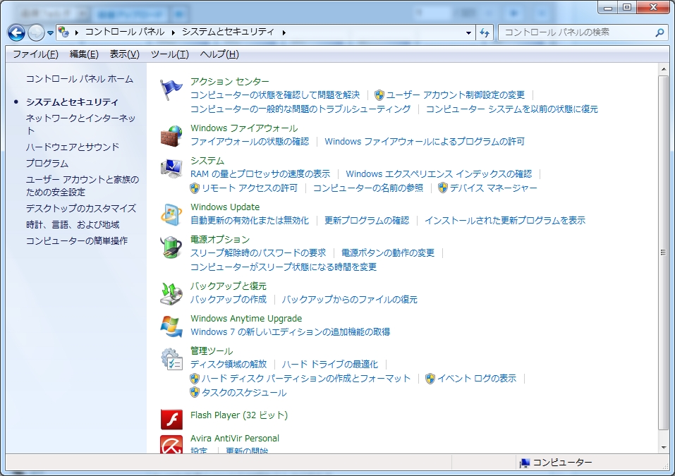Open Flash Player (32 ビット) link
The height and width of the screenshot is (476, 675).
(x=239, y=415)
